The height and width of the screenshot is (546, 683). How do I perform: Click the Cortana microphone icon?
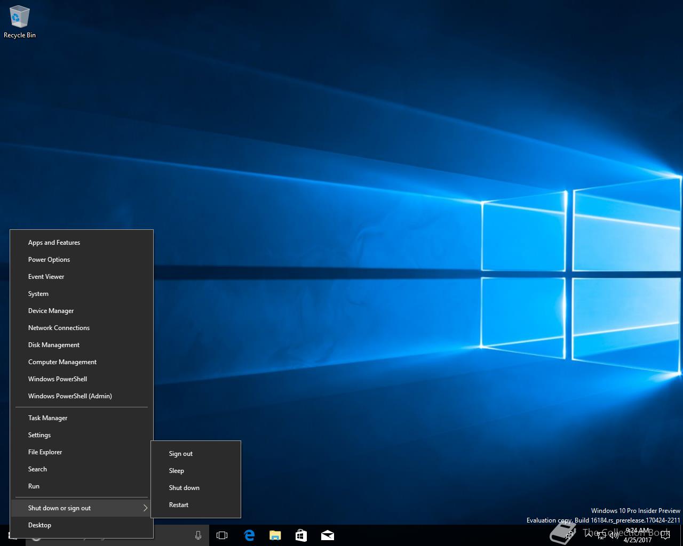coord(198,535)
